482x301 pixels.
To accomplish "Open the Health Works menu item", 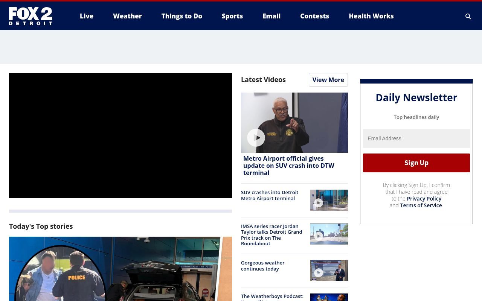I will (371, 16).
